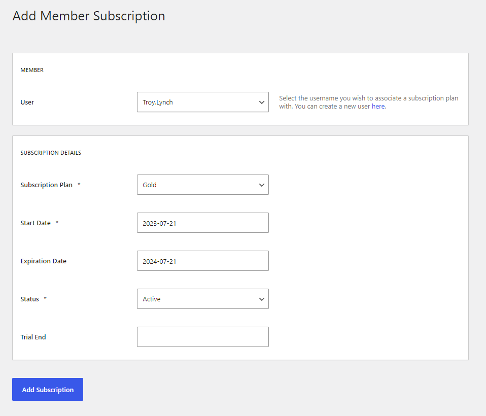Expand the Status dropdown showing Active
This screenshot has width=486, height=416.
203,299
